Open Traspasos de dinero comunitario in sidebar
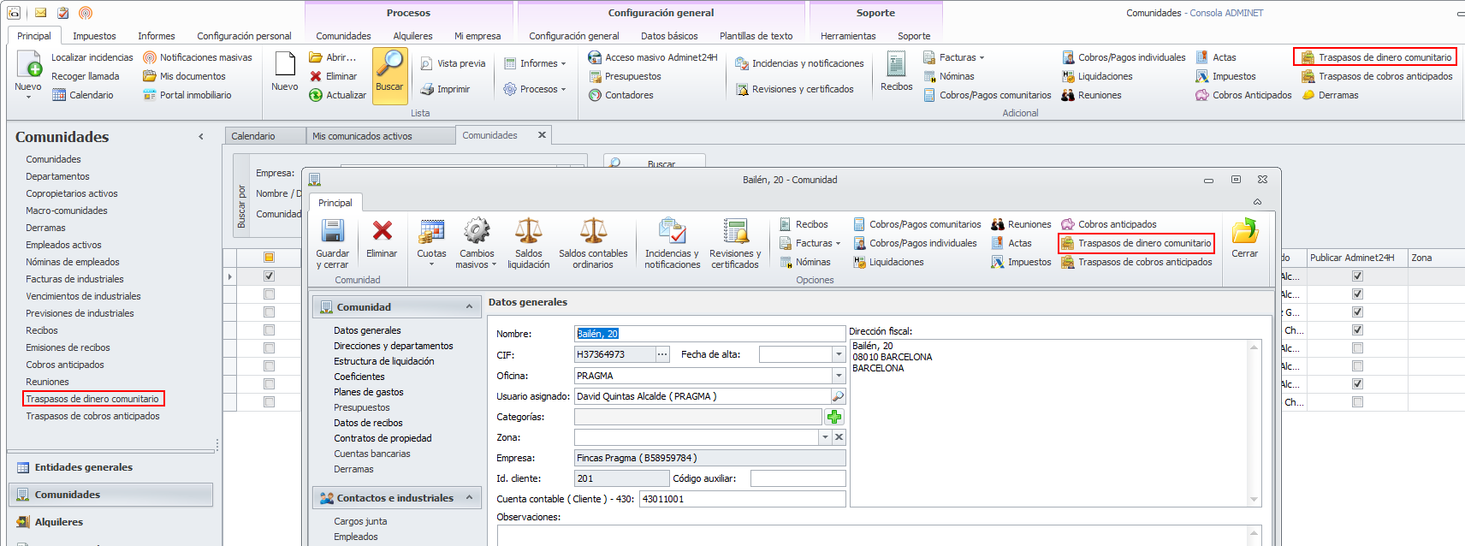This screenshot has width=1465, height=546. coord(92,399)
